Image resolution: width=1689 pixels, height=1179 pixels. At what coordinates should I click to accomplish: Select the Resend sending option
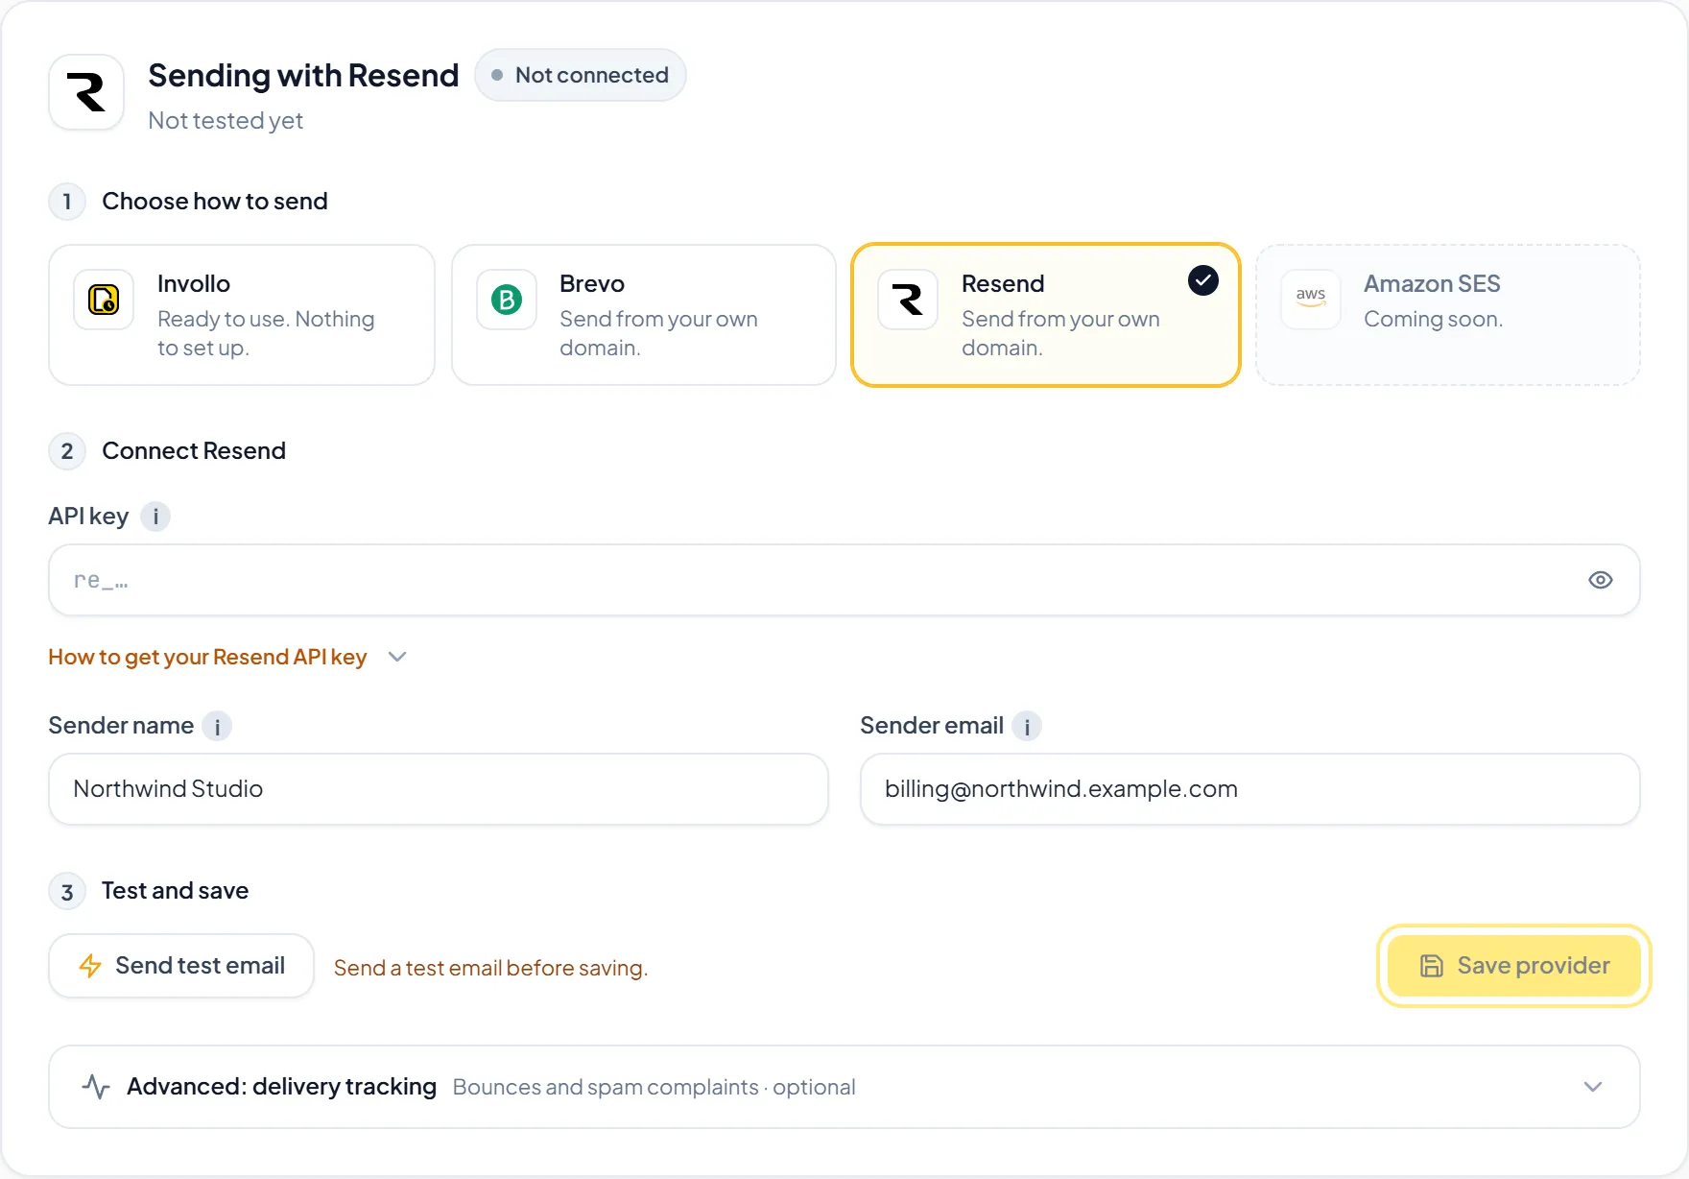(1046, 315)
